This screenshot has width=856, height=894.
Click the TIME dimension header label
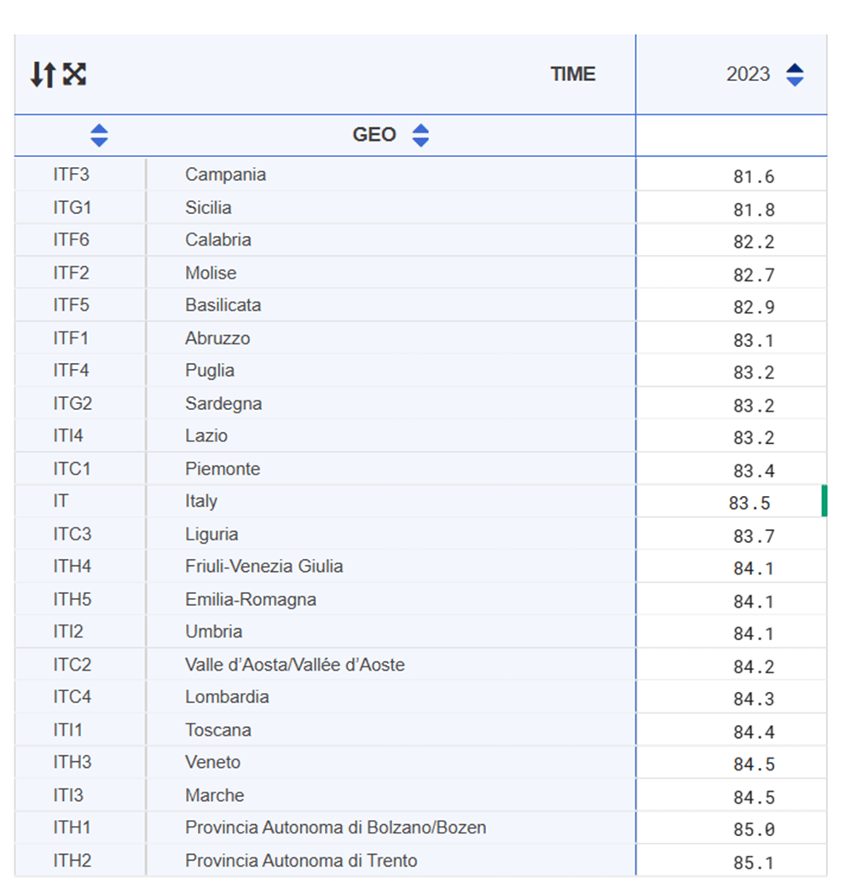572,75
